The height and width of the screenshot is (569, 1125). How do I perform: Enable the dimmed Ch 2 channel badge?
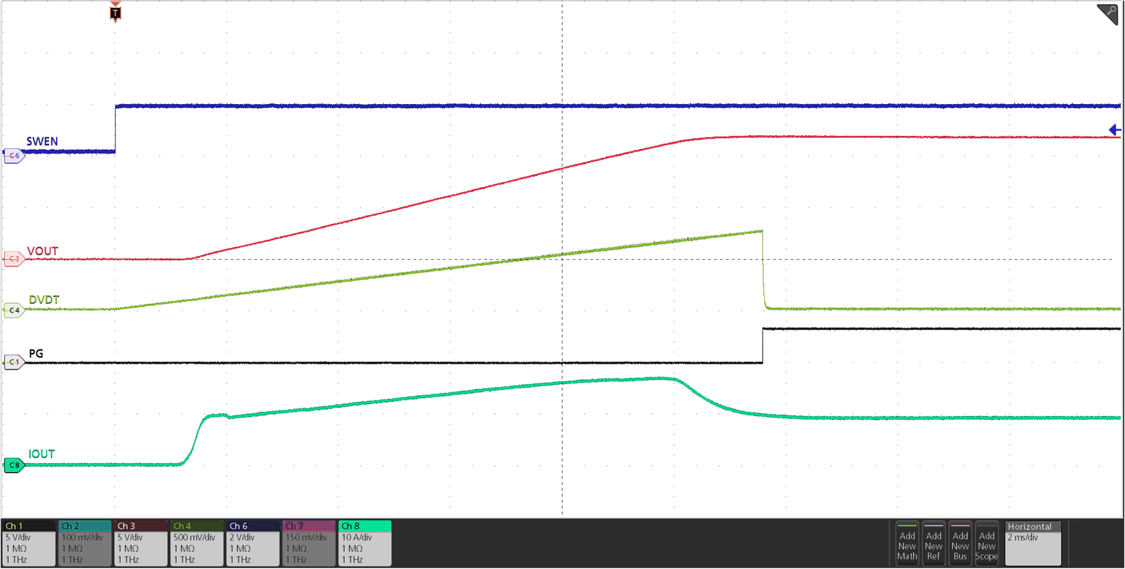point(85,543)
